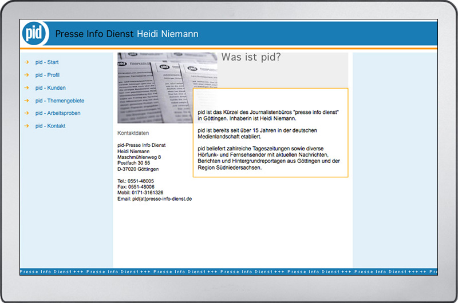Open the pid - Start page

[x=47, y=62]
